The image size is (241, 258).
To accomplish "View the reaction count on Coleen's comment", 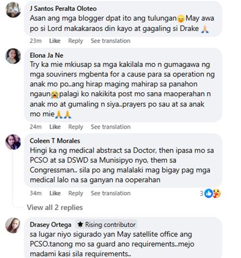I will (201, 193).
